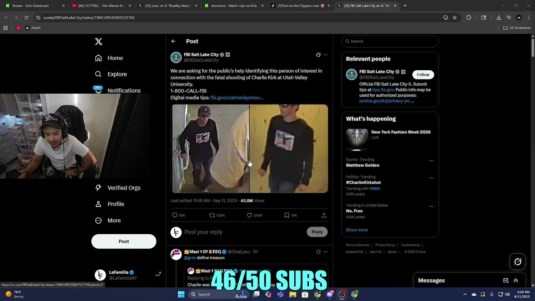Open the Matthew Golden trending topic
Screen dimensions: 535x301
[x=363, y=165]
